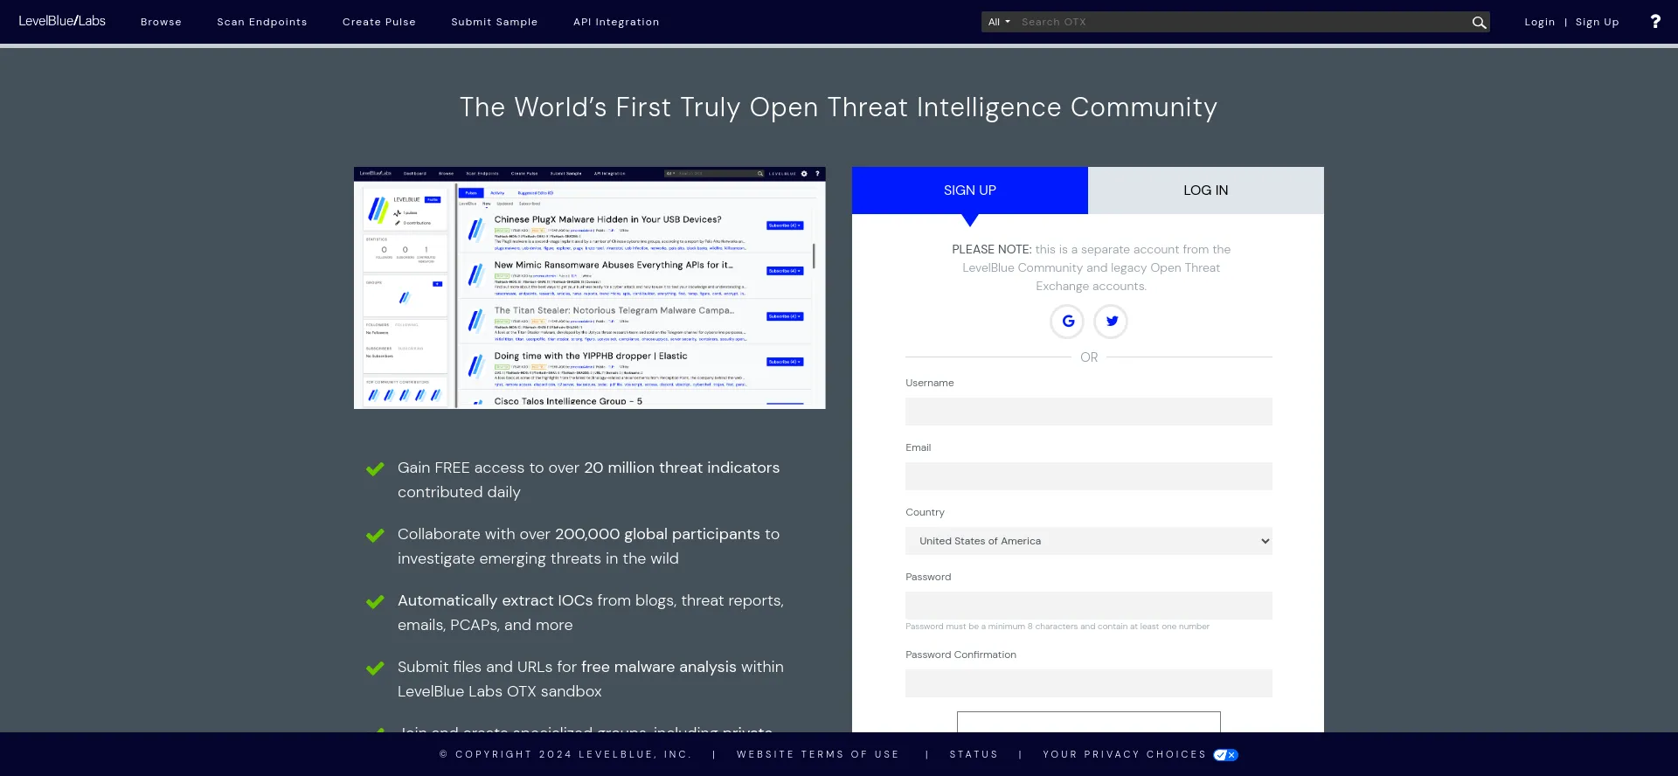Select the SIGN UP tab

[969, 191]
